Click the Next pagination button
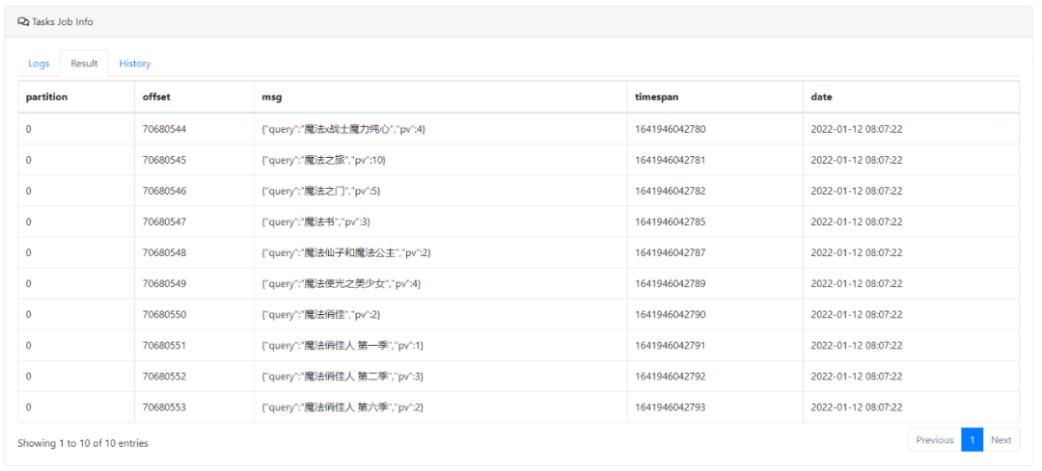This screenshot has height=471, width=1042. (x=1001, y=440)
